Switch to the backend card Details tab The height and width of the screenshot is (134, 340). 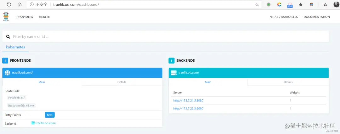pyautogui.click(x=288, y=82)
